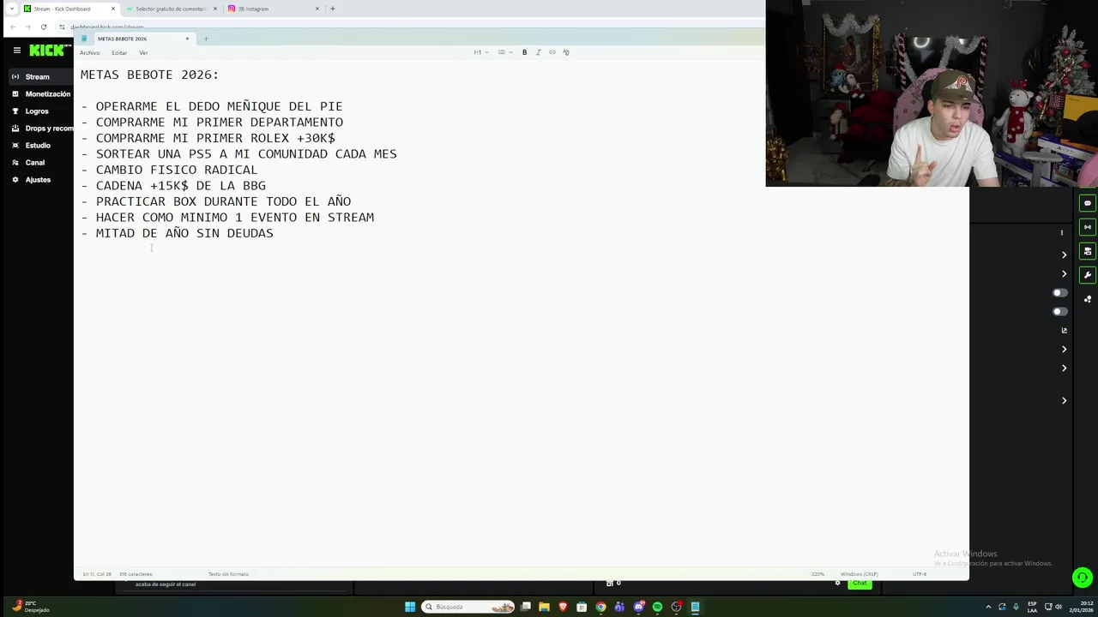
Task: Toggle the upper switch in Kick panel
Action: [1060, 293]
